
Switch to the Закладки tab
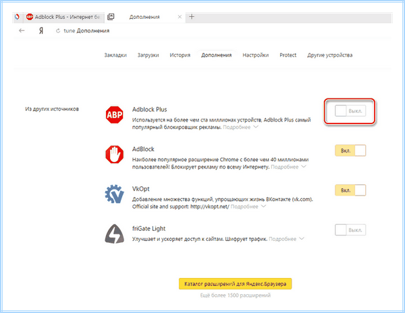tap(115, 55)
